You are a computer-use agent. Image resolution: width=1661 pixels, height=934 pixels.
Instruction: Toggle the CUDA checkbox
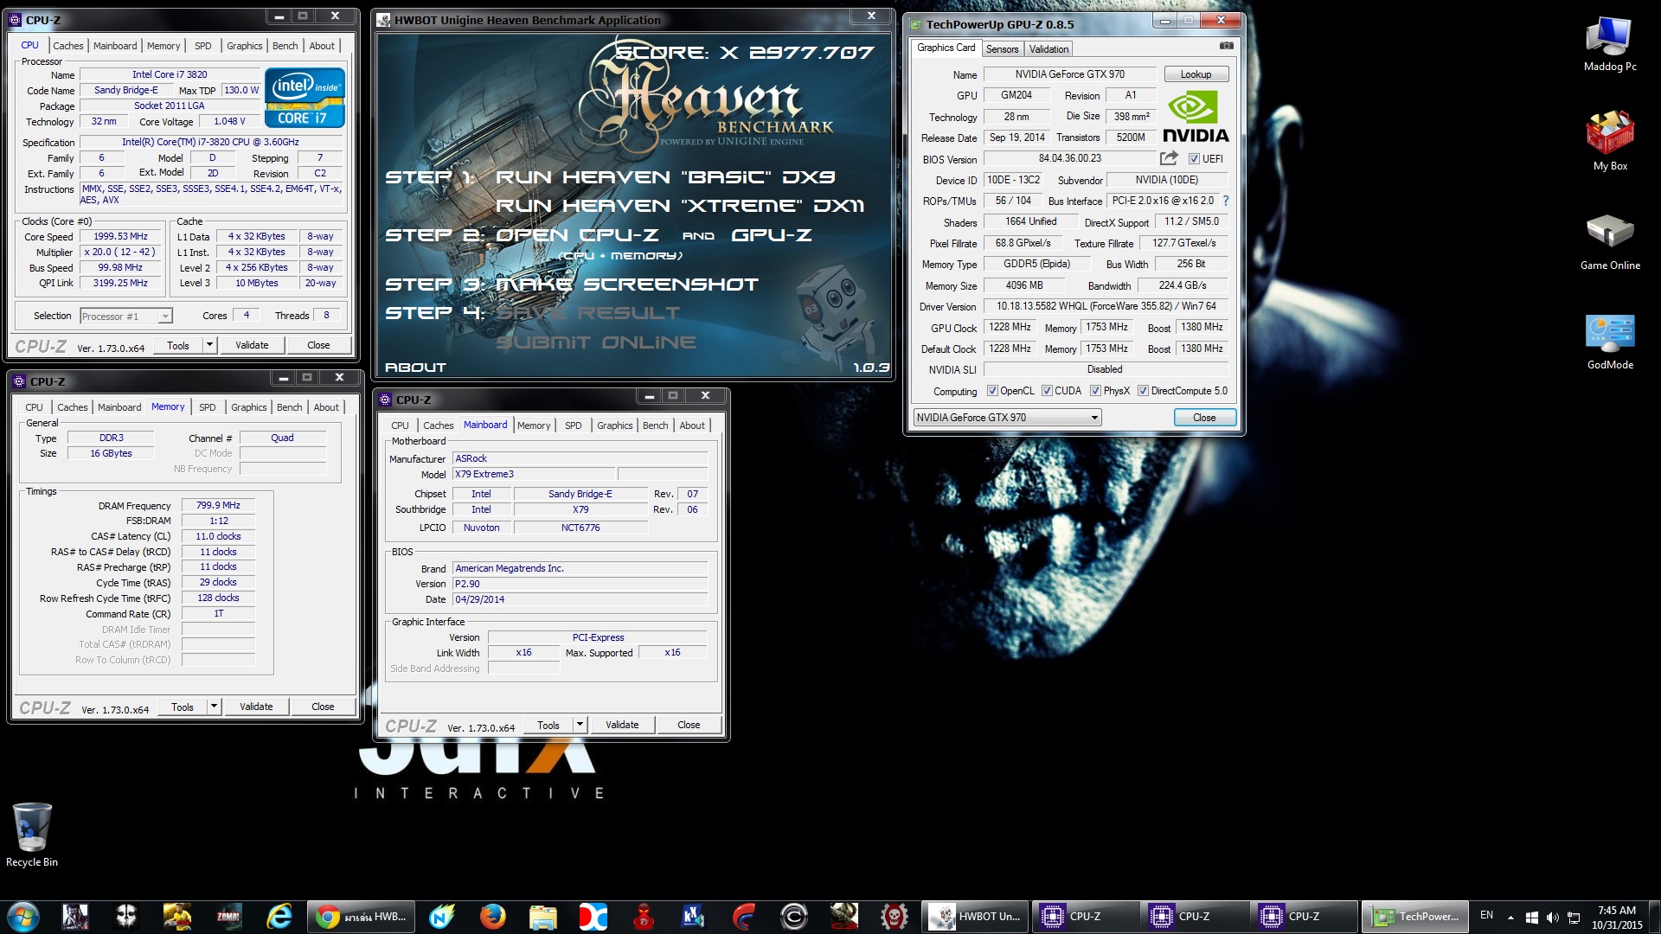1047,391
